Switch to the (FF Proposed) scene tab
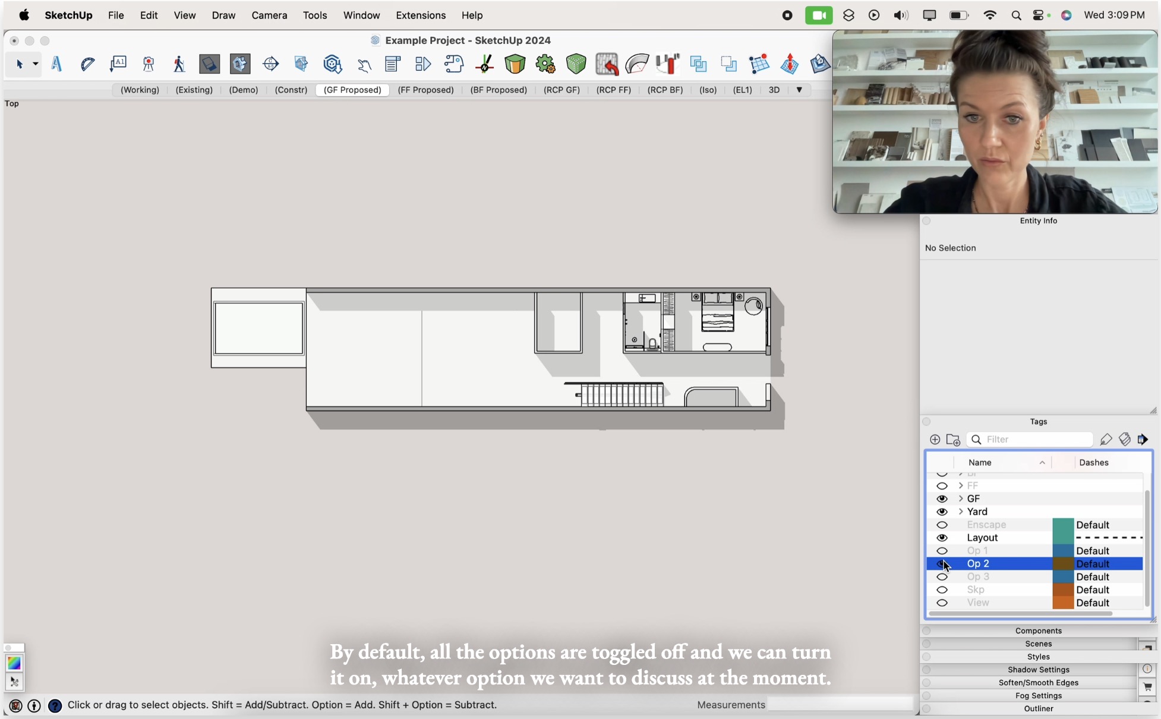Screen dimensions: 1161x719 coord(425,90)
